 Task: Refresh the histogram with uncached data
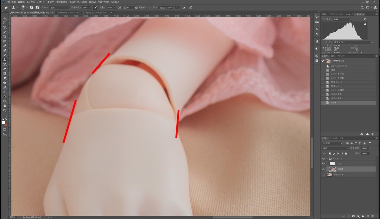[365, 19]
